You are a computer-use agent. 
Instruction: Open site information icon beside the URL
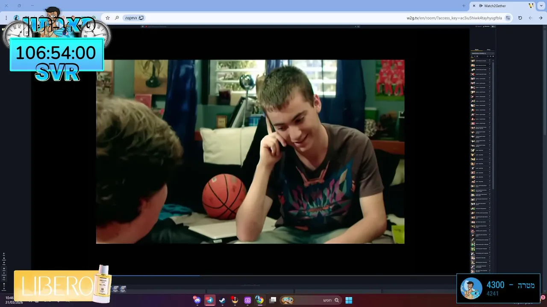(508, 18)
